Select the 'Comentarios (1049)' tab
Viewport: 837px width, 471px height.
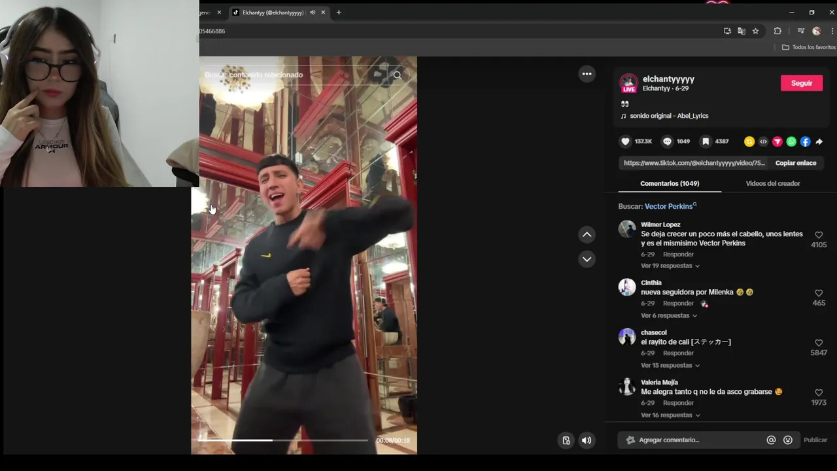pos(670,183)
